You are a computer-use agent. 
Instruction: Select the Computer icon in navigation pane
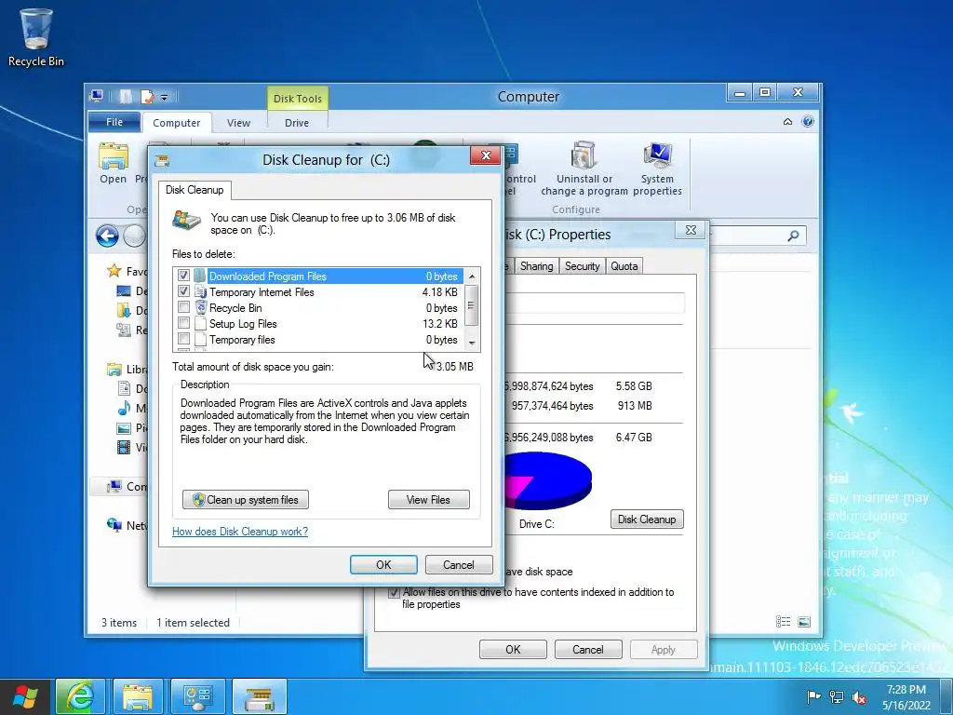point(114,486)
